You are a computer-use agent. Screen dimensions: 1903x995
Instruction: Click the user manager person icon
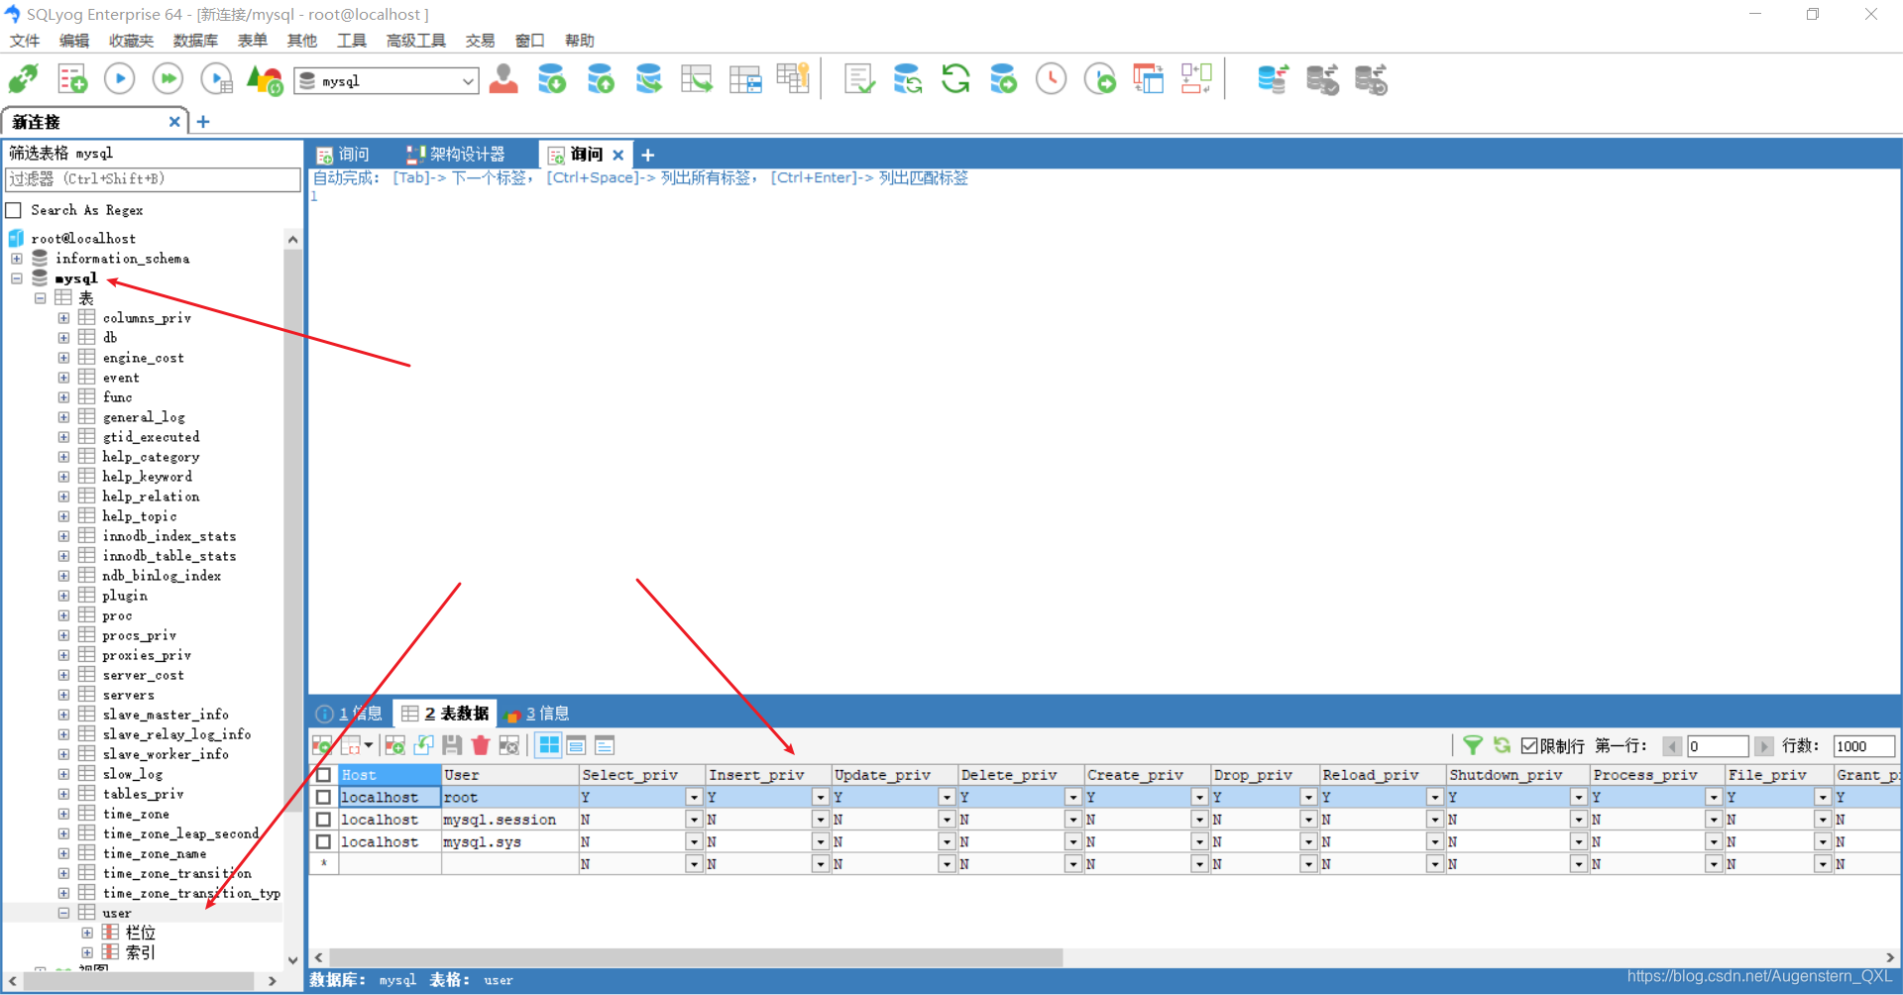[x=504, y=79]
